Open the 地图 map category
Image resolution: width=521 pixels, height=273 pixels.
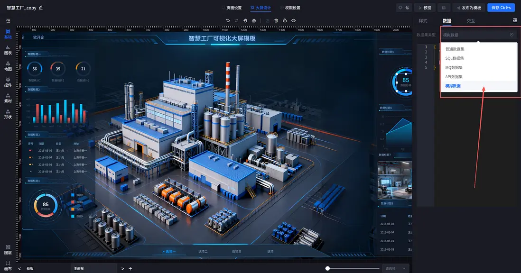pos(8,66)
